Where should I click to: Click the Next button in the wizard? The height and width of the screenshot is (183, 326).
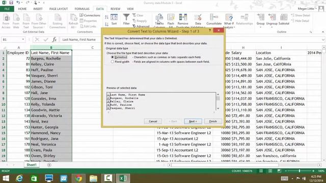(x=193, y=121)
